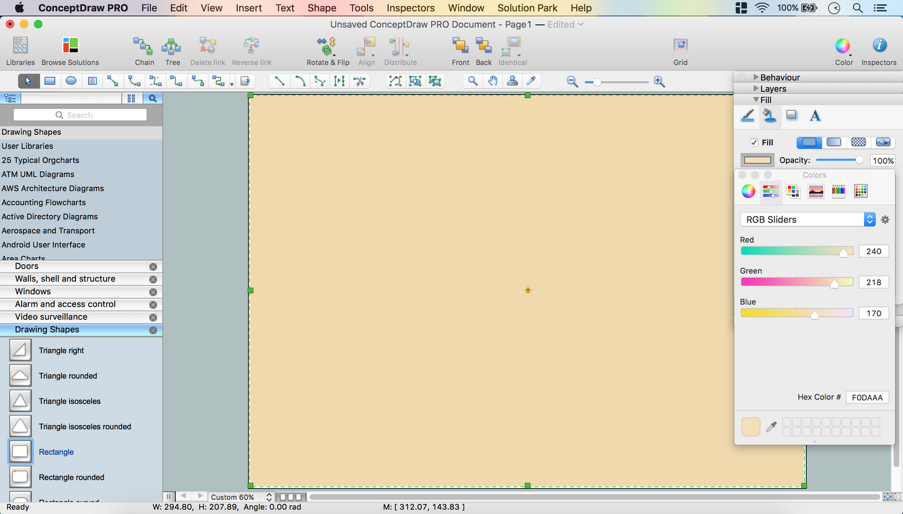This screenshot has height=514, width=903.
Task: Open the Libraries panel button
Action: coord(20,51)
